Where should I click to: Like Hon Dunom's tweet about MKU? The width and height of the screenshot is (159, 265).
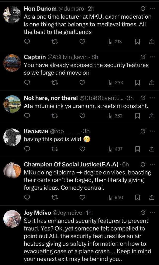(82, 41)
